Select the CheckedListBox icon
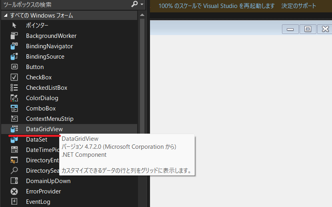 coord(14,88)
